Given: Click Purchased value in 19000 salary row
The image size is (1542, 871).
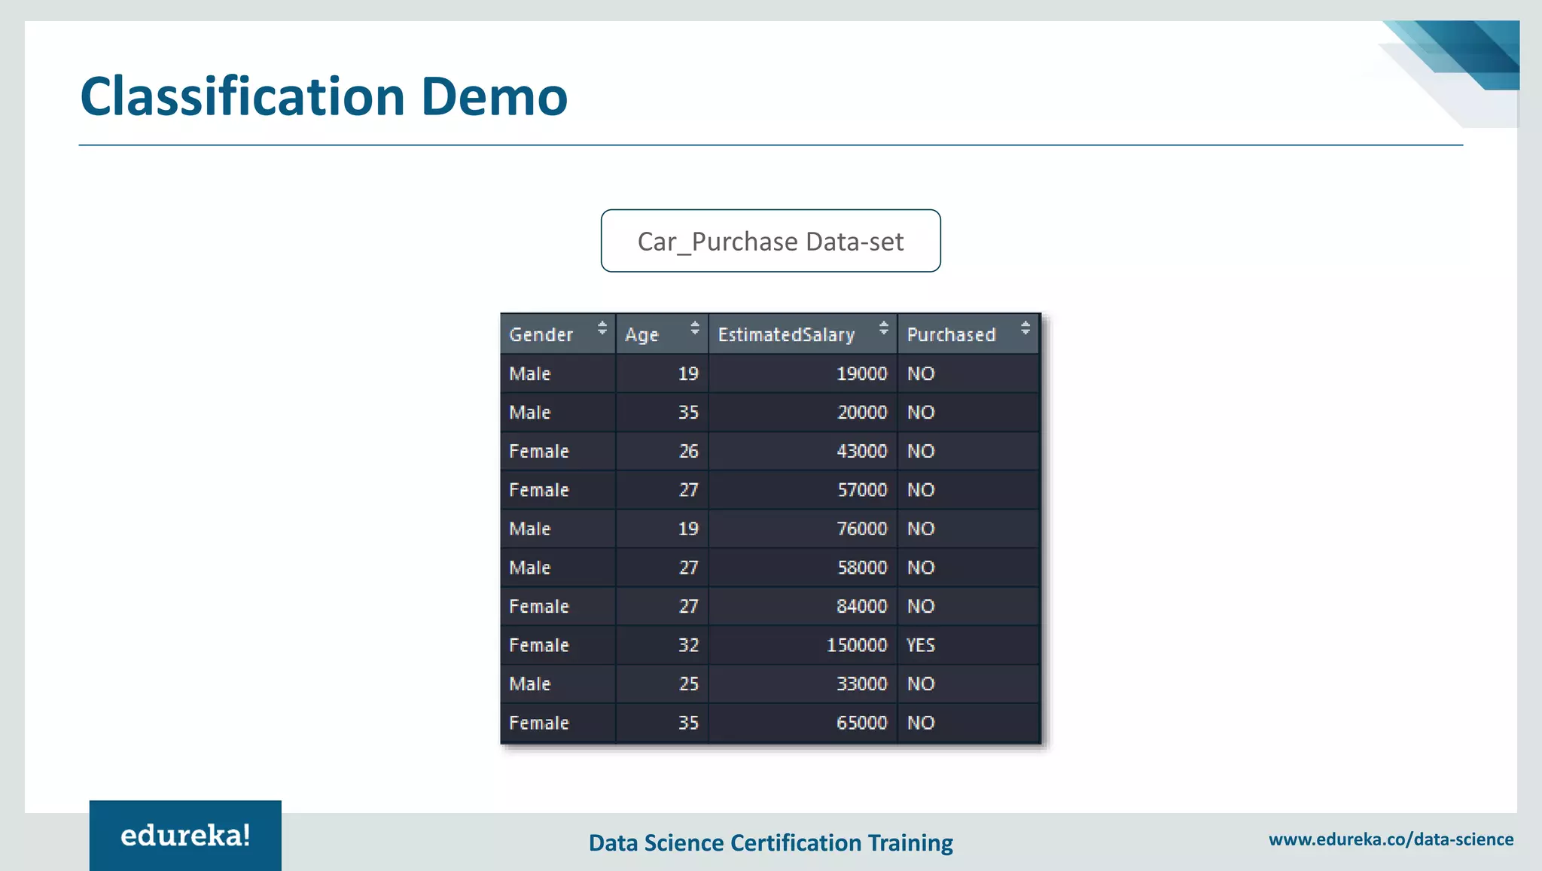Looking at the screenshot, I should [920, 374].
